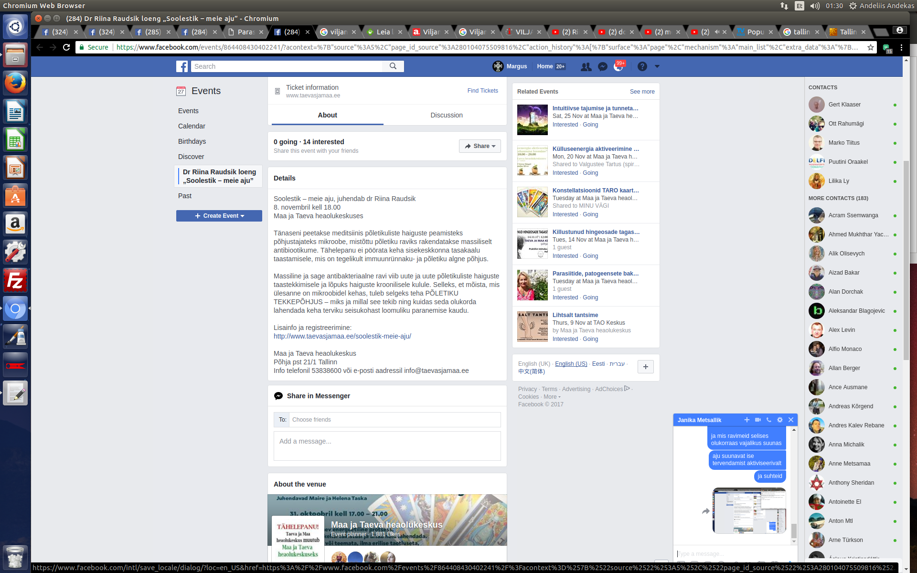
Task: Open the session menu for Andeliis Andekas
Action: tap(882, 6)
